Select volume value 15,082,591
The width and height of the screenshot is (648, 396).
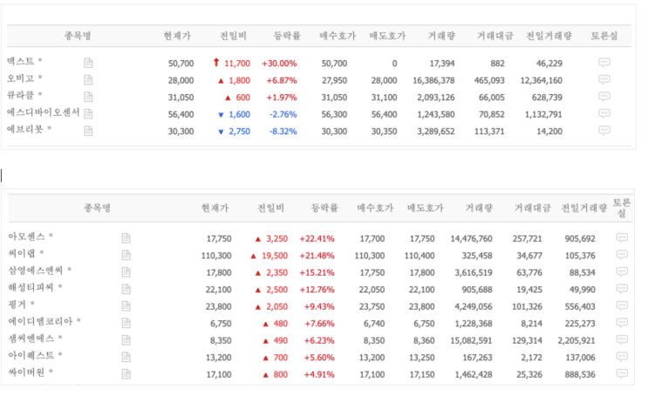click(471, 340)
